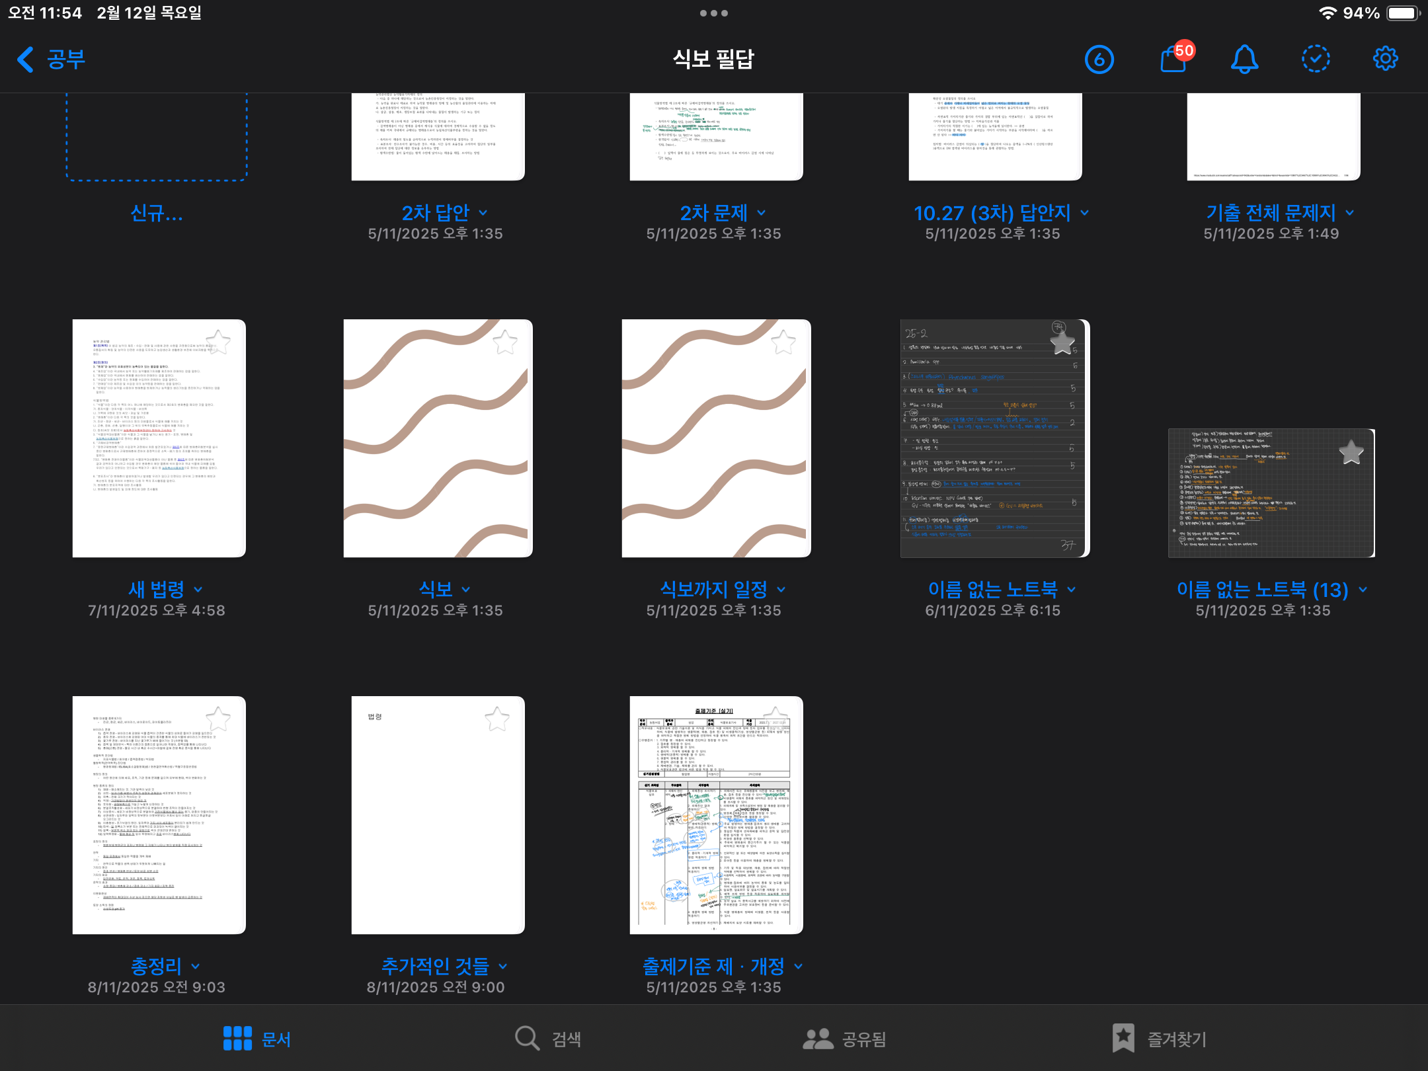The image size is (1428, 1071).
Task: Tap the dashed circle select-documents icon
Action: pos(1316,59)
